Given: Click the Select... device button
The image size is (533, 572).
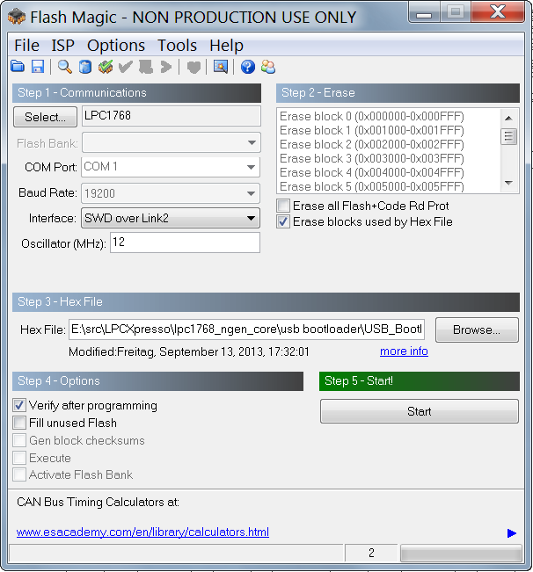Looking at the screenshot, I should pyautogui.click(x=45, y=117).
